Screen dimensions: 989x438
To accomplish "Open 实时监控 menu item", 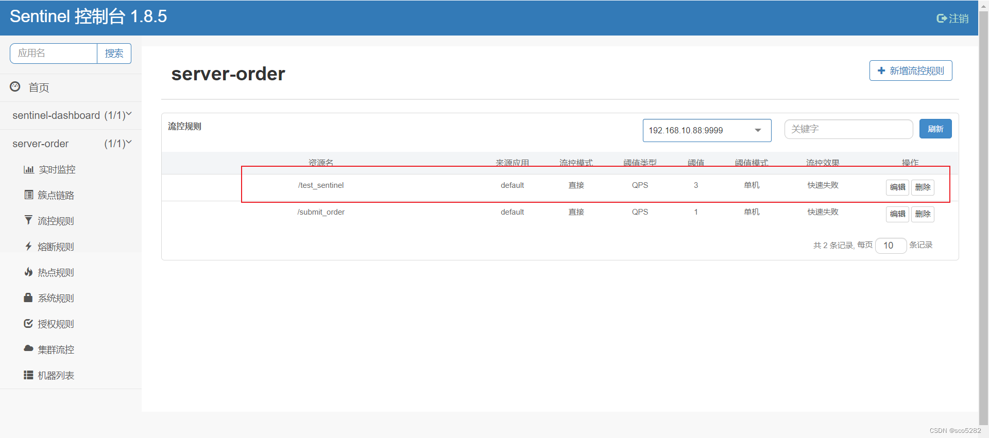I will point(57,169).
